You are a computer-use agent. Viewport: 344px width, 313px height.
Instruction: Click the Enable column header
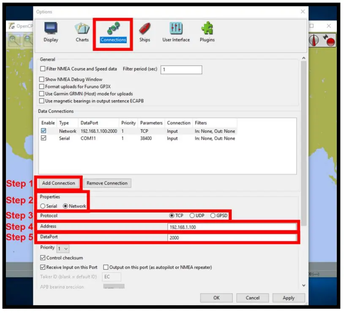(48, 123)
